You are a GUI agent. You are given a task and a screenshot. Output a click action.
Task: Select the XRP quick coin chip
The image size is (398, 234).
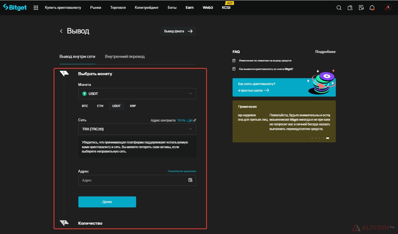pos(133,106)
